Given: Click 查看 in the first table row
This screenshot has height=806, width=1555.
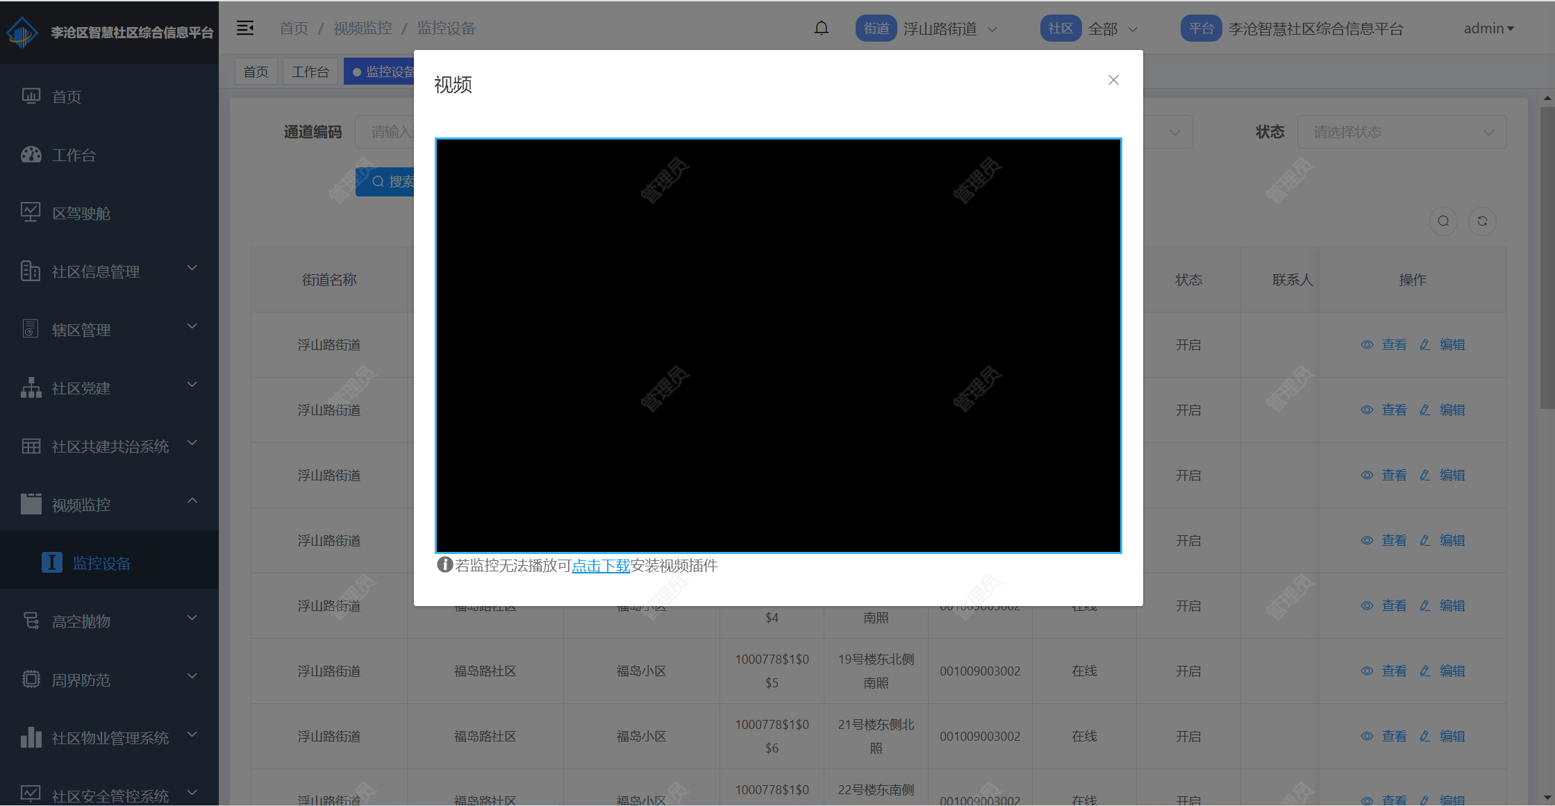Looking at the screenshot, I should coord(1384,345).
